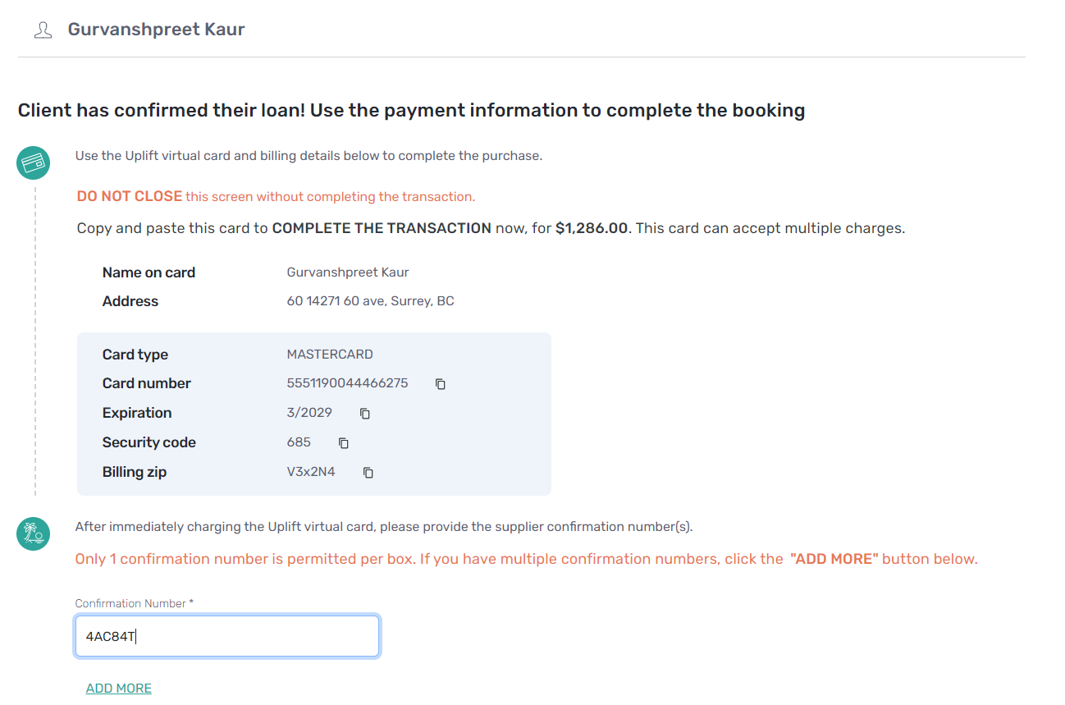Click the Gurvanshpreet Kaur header name

click(x=156, y=30)
